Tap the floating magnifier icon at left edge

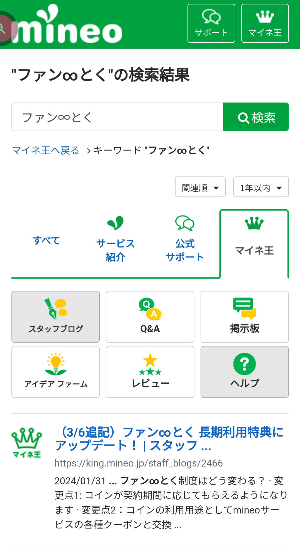coord(4,28)
